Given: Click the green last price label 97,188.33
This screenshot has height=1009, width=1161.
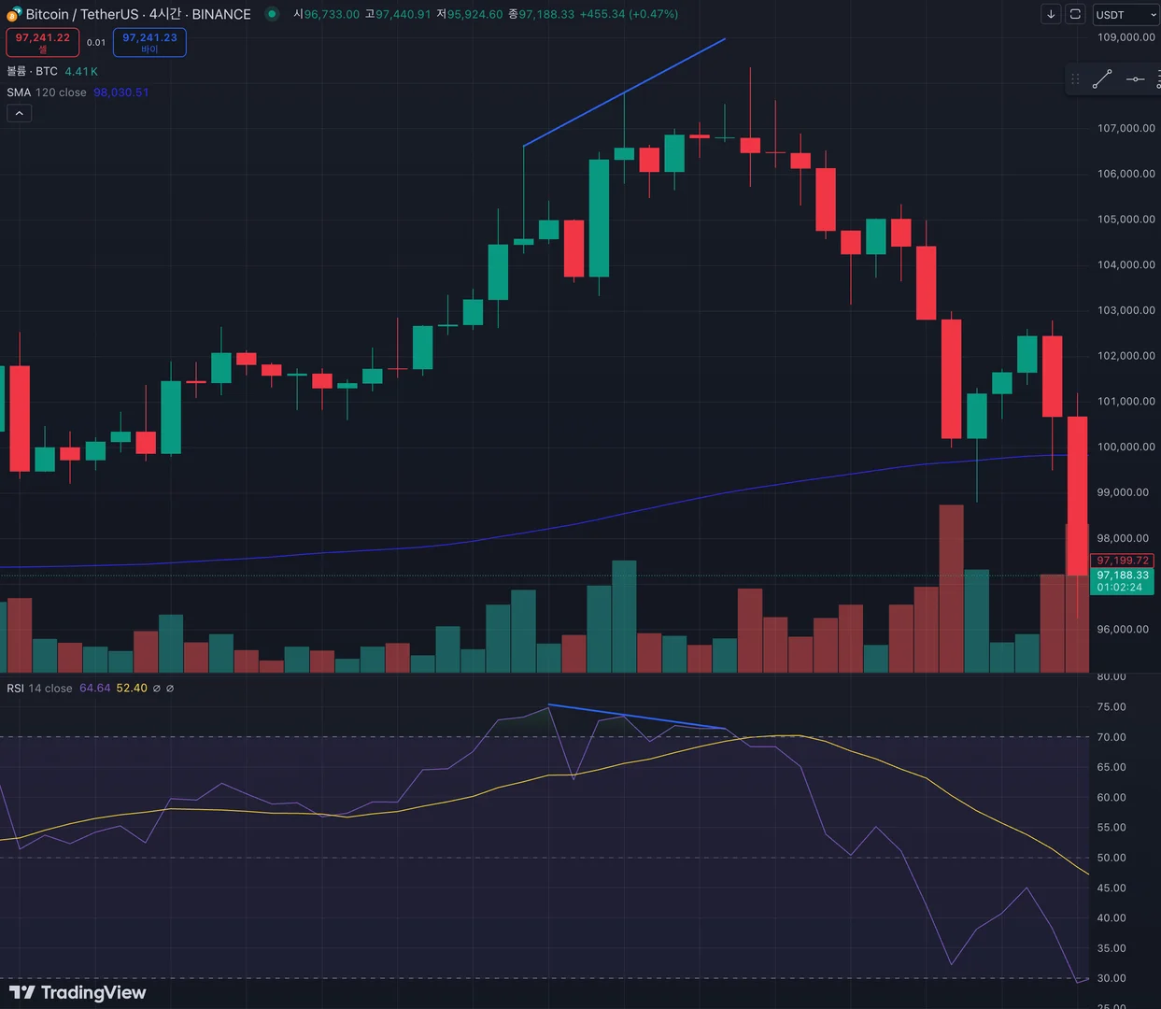Looking at the screenshot, I should pos(1122,581).
